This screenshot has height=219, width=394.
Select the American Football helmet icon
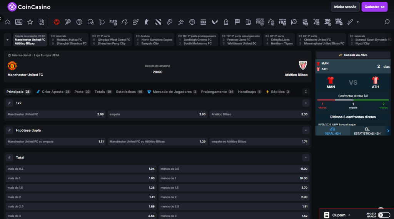click(x=90, y=22)
